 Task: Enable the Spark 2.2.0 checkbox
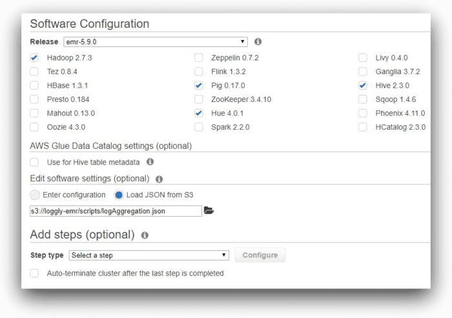[x=199, y=127]
